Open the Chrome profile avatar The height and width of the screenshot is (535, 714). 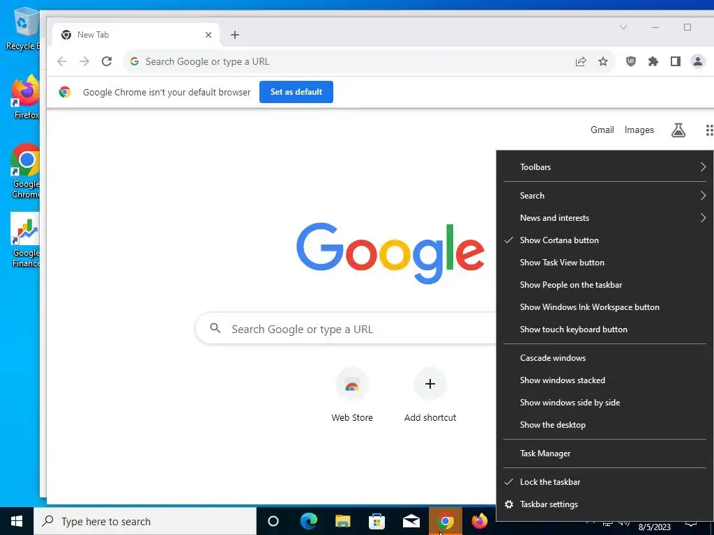tap(697, 61)
